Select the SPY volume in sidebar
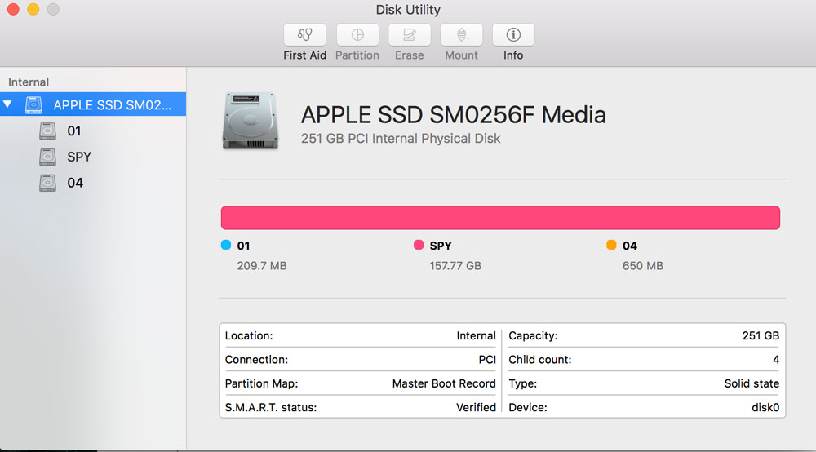The width and height of the screenshot is (816, 452). tap(79, 157)
